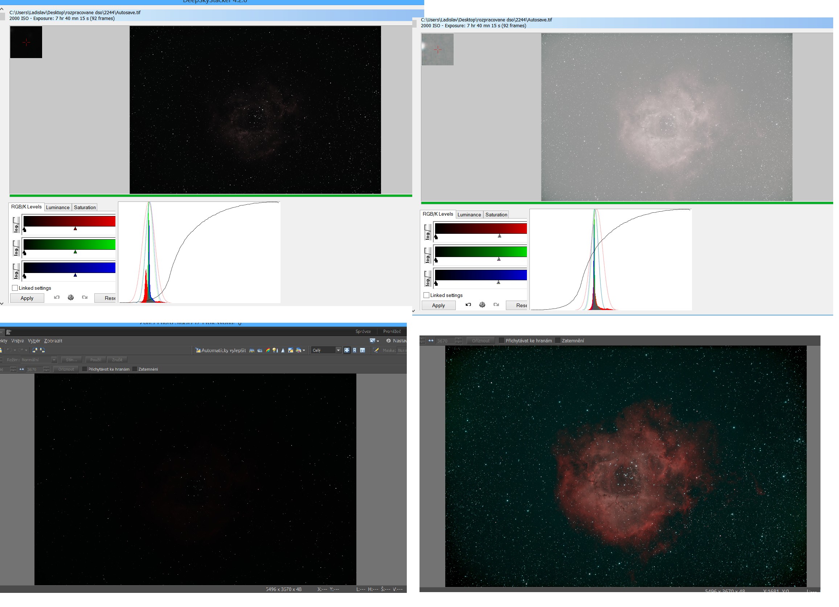Click the Správce button
The width and height of the screenshot is (839, 607).
[363, 331]
